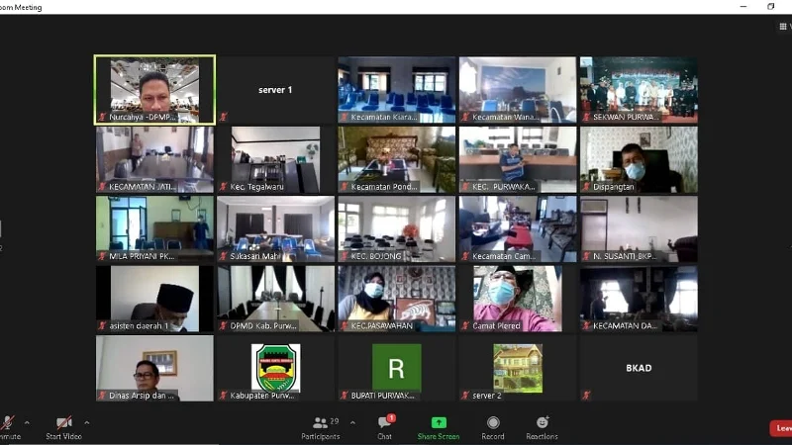Expand audio options arrow beside Unmute
Image resolution: width=792 pixels, height=445 pixels.
pyautogui.click(x=27, y=422)
